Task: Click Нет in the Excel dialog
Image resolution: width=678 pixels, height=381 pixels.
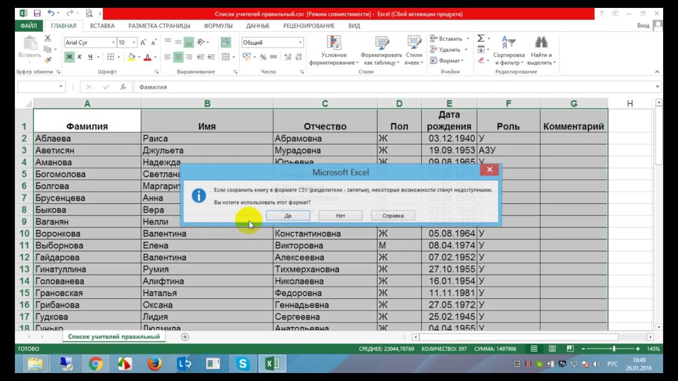Action: click(341, 215)
